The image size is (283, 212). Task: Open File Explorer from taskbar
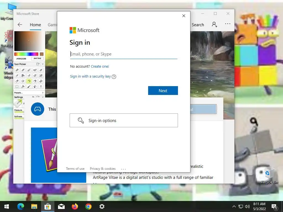[34, 206]
